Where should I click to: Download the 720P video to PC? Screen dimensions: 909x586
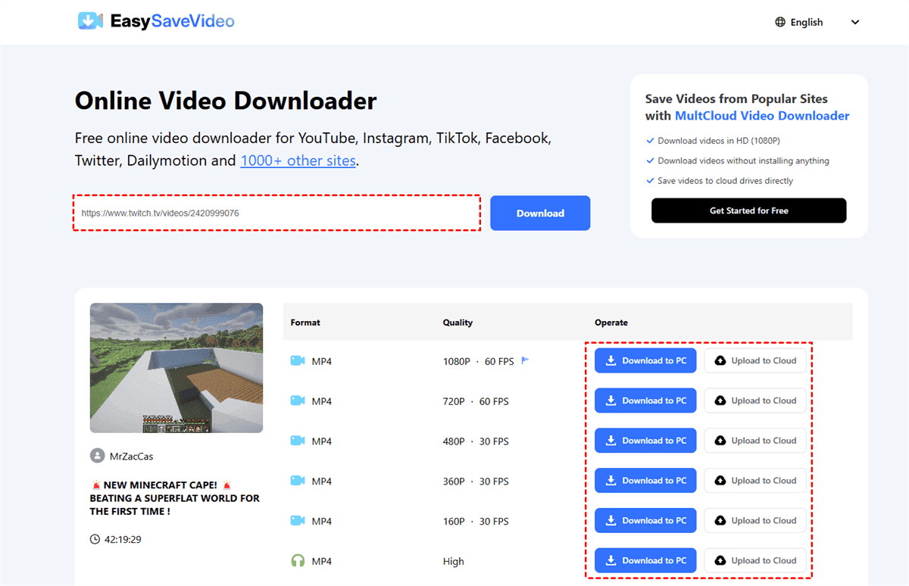pyautogui.click(x=645, y=401)
